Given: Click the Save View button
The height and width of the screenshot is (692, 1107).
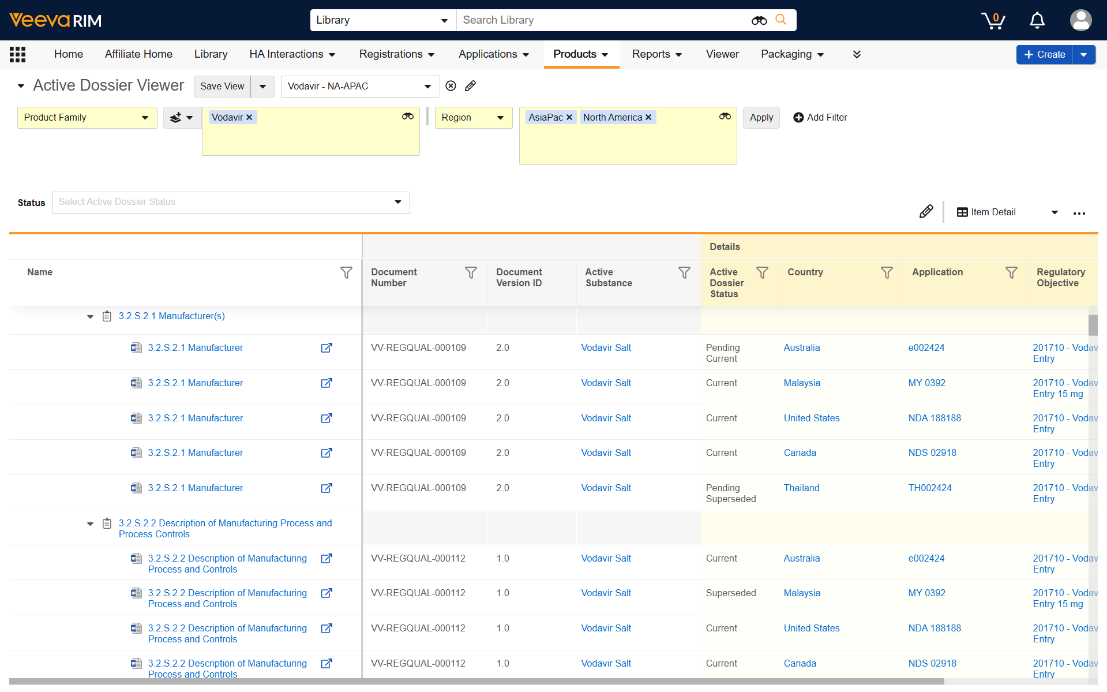Looking at the screenshot, I should click(222, 86).
